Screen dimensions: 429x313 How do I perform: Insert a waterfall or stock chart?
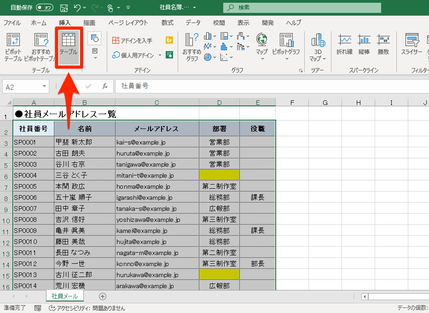(x=241, y=36)
